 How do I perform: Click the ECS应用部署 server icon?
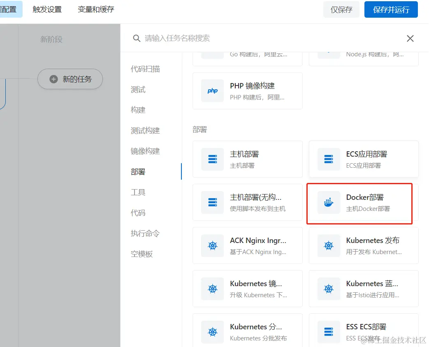pyautogui.click(x=329, y=159)
